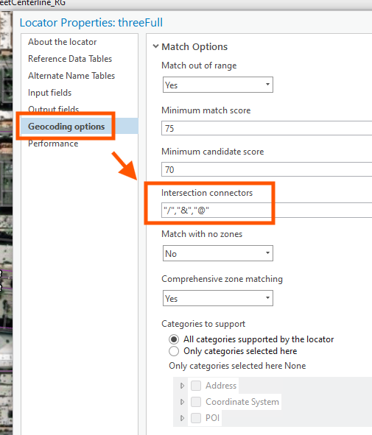This screenshot has width=372, height=435.
Task: Check the Coordinate System category checkbox
Action: pyautogui.click(x=196, y=402)
